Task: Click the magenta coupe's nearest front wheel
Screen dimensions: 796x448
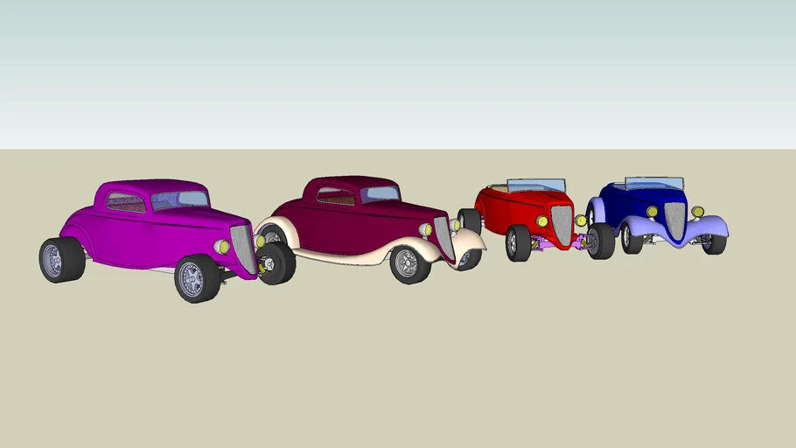Action: (x=196, y=278)
